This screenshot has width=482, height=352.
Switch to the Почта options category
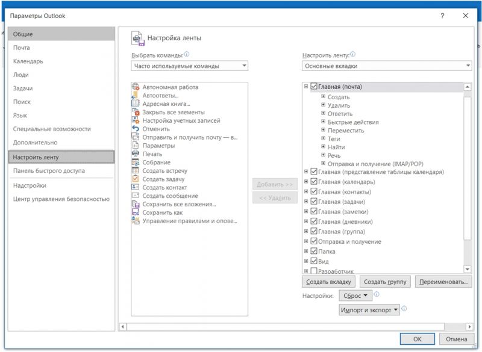22,48
